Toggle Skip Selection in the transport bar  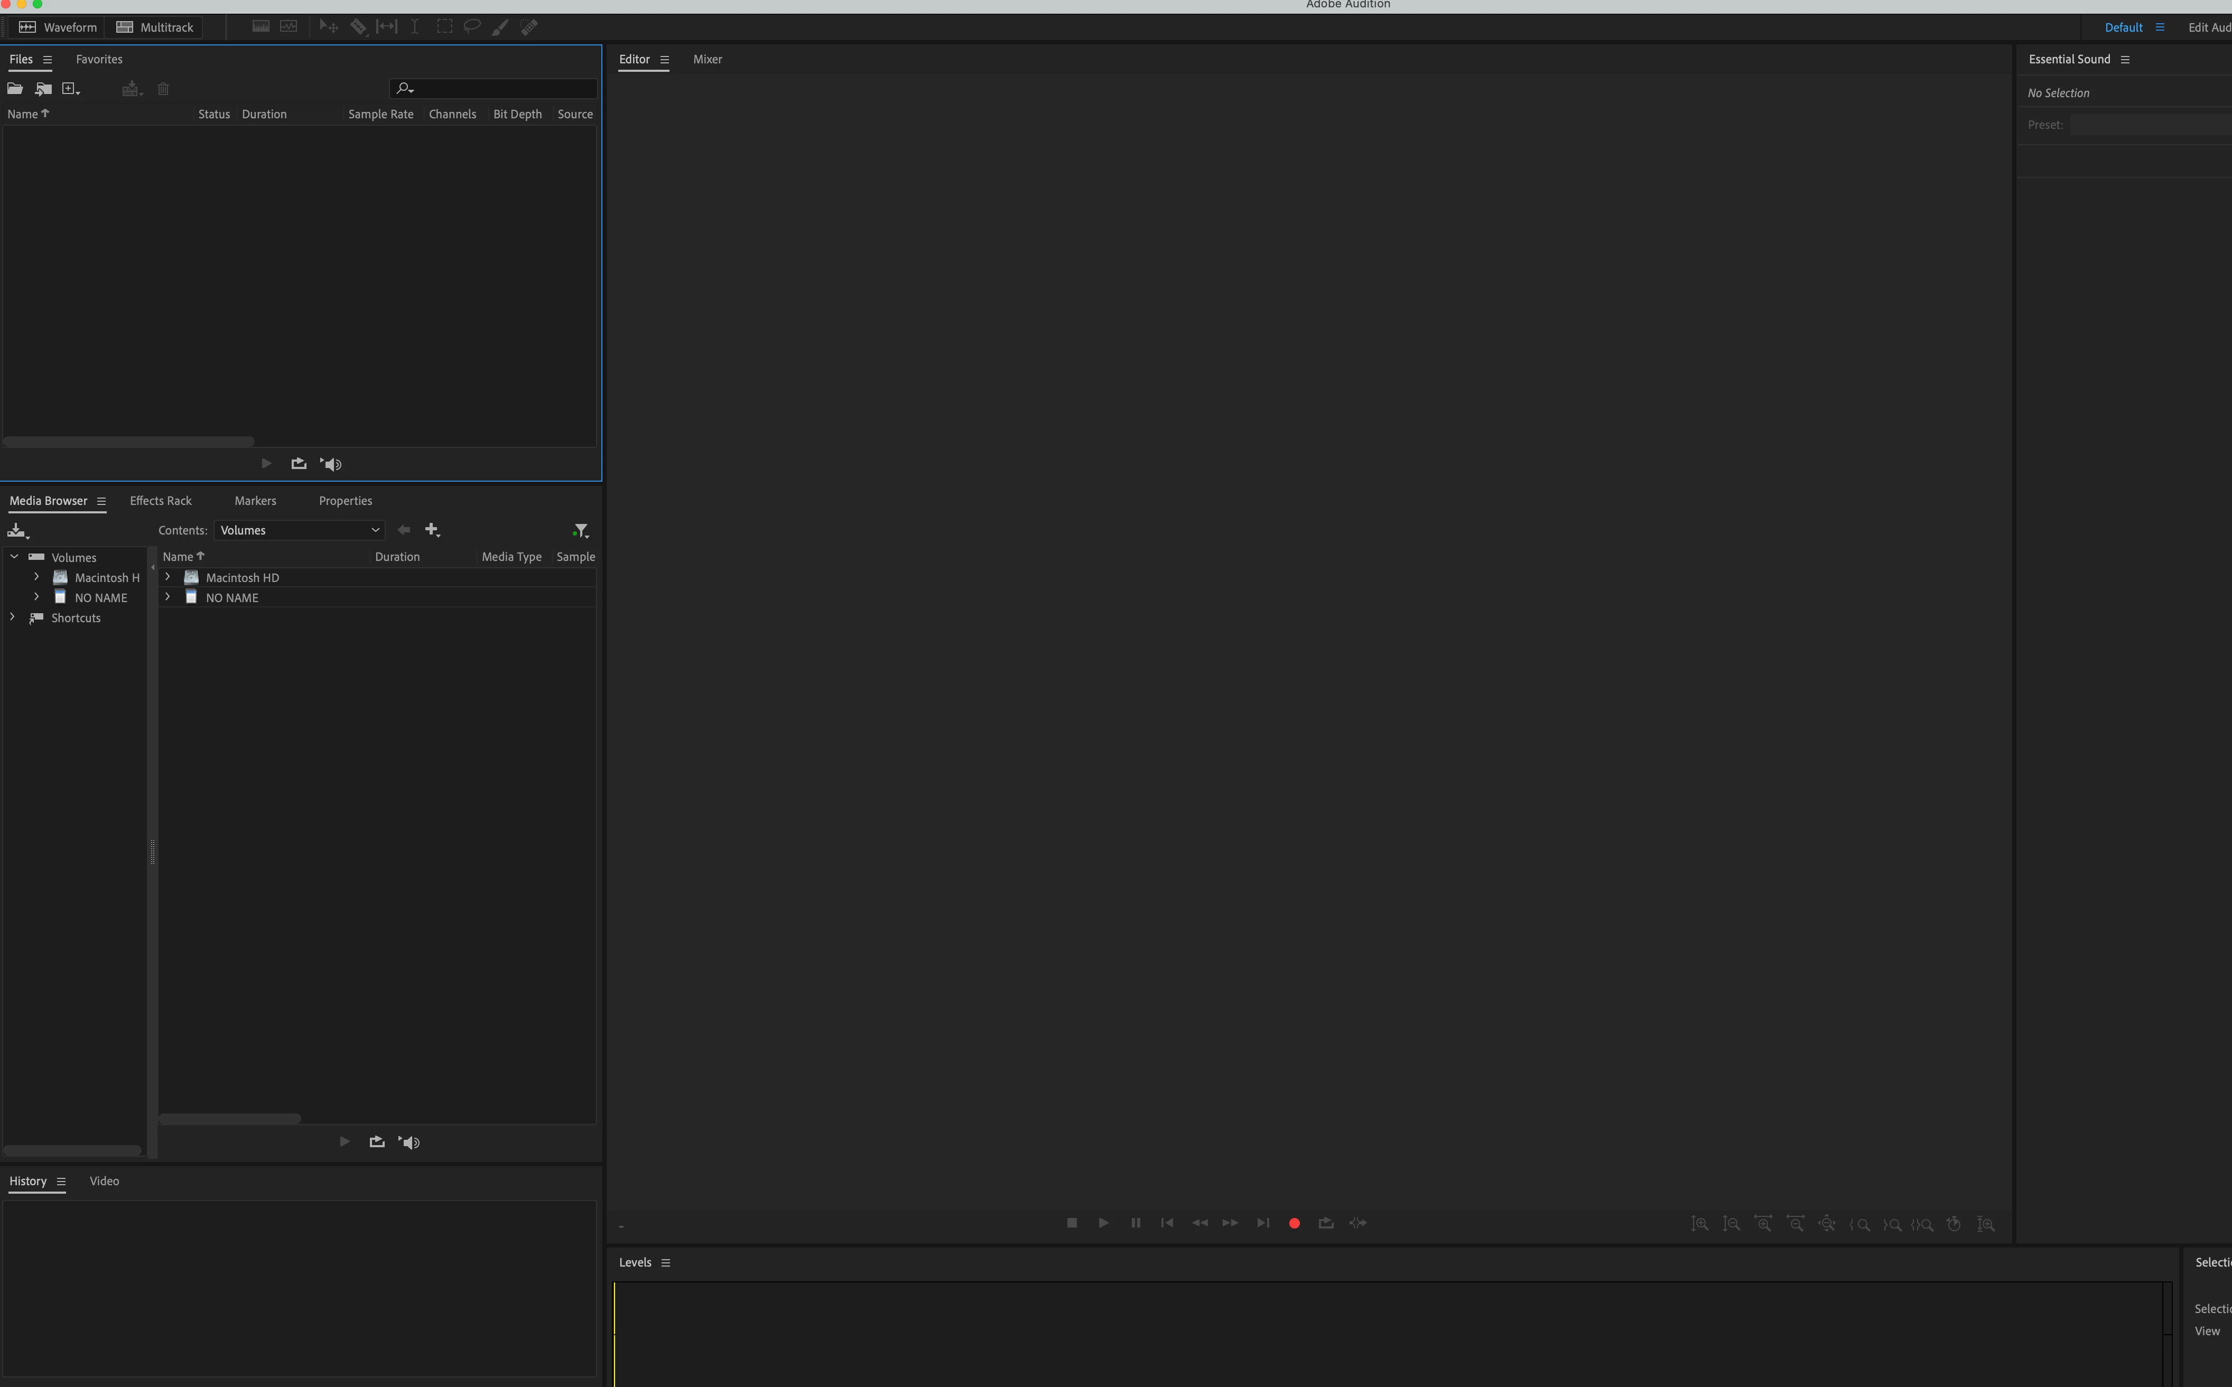pyautogui.click(x=1359, y=1224)
